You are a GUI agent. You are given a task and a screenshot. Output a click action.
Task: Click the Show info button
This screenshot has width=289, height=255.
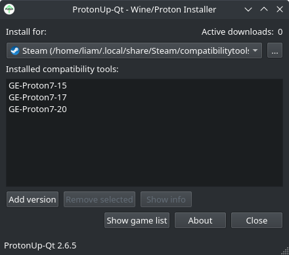coord(166,199)
